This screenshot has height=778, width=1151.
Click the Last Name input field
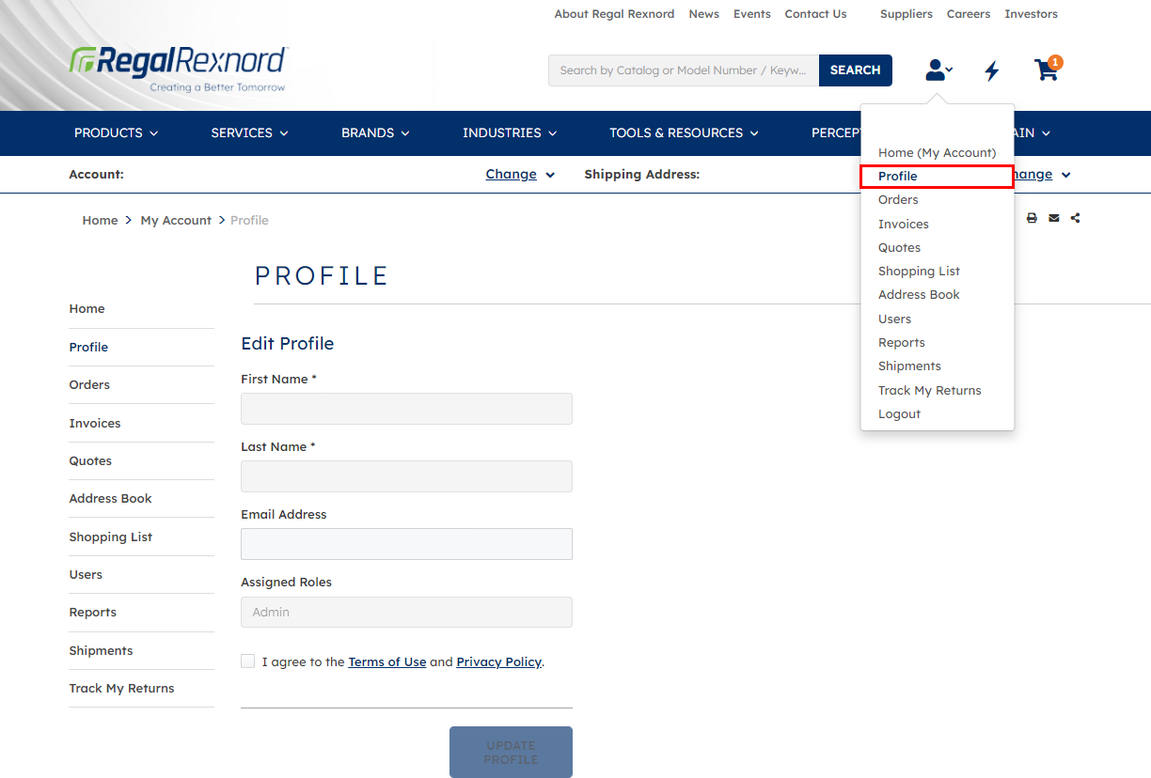pos(406,476)
